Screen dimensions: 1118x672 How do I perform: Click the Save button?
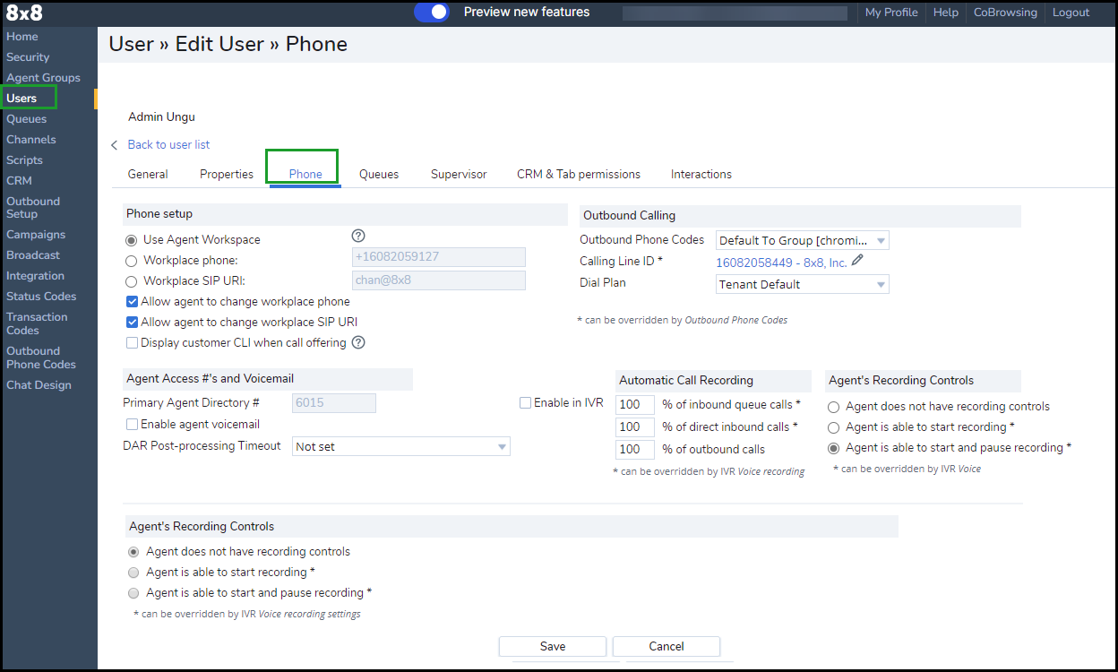click(x=553, y=646)
